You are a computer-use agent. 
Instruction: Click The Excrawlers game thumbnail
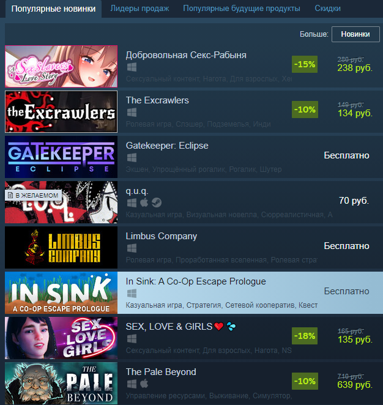(61, 111)
